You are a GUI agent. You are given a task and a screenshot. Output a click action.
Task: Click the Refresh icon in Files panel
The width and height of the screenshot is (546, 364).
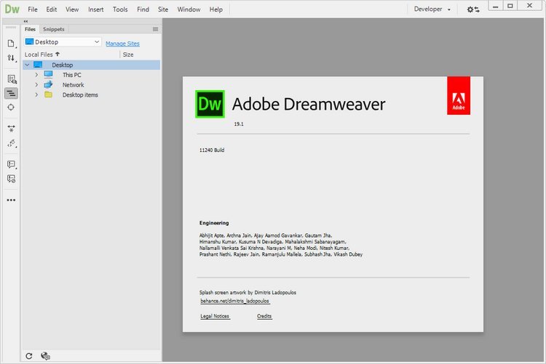click(x=29, y=356)
